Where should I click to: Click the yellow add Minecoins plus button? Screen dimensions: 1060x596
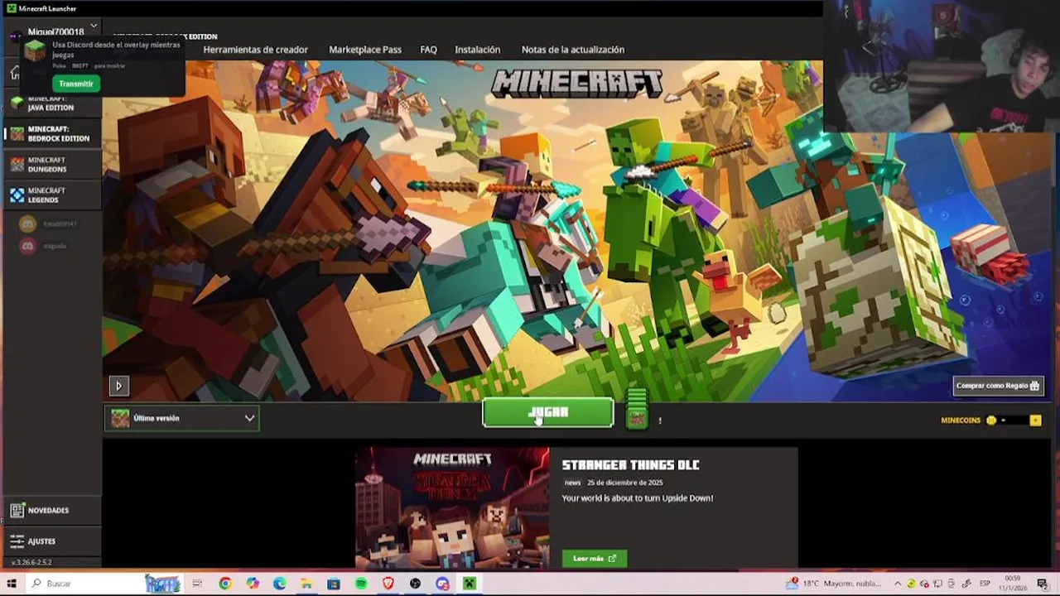[x=1035, y=421]
